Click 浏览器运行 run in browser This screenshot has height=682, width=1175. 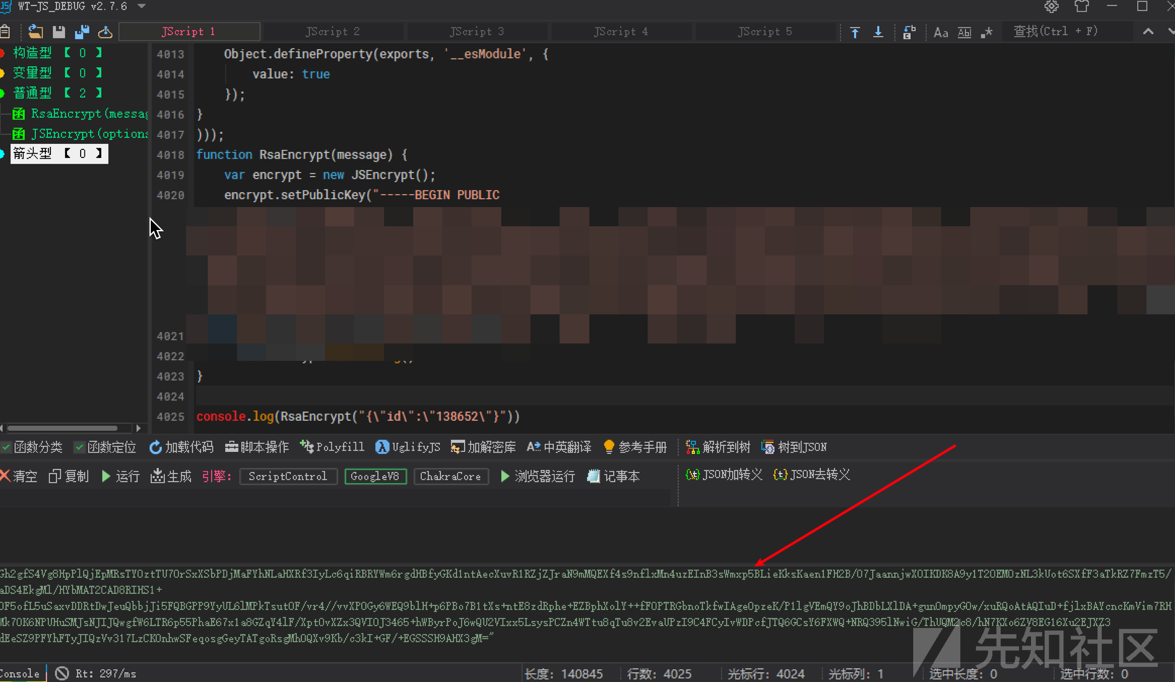[537, 476]
